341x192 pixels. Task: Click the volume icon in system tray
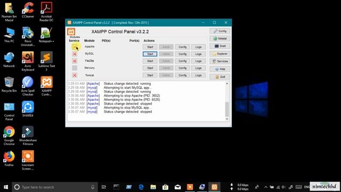pyautogui.click(x=283, y=187)
